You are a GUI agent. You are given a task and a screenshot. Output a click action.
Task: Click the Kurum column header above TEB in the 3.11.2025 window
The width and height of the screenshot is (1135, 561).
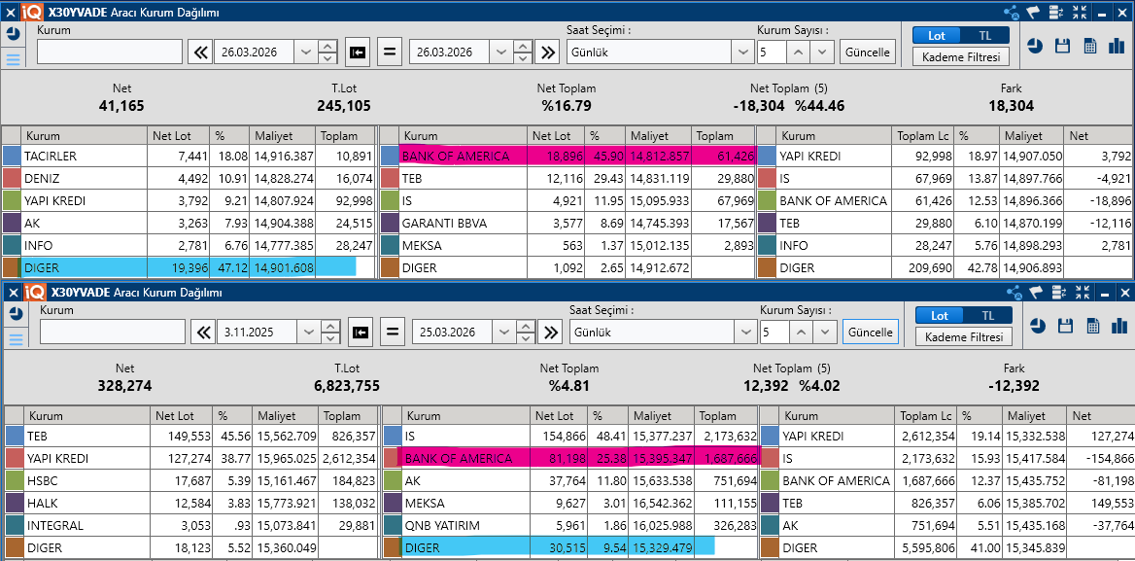pyautogui.click(x=86, y=416)
